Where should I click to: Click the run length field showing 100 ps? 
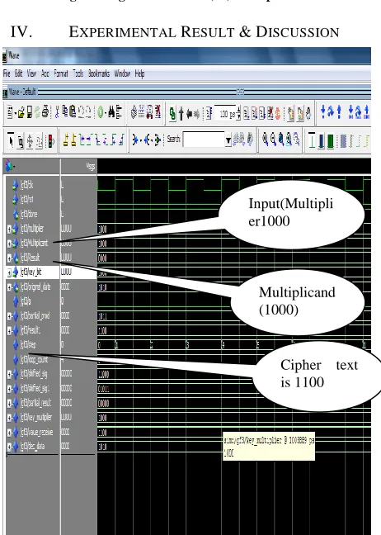tap(225, 114)
